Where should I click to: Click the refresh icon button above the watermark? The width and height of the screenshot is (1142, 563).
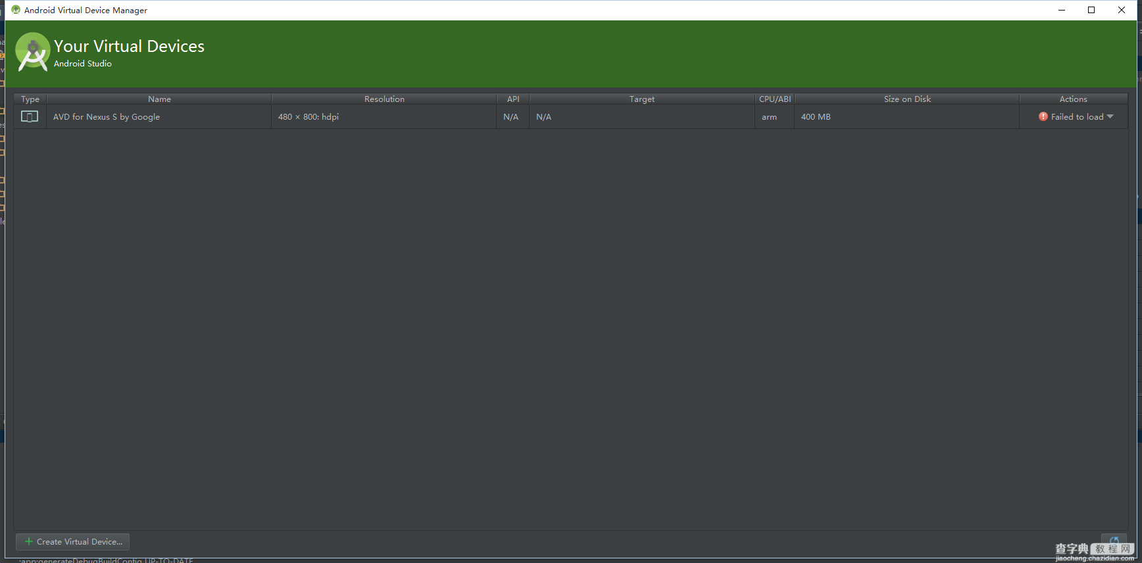tap(1114, 541)
